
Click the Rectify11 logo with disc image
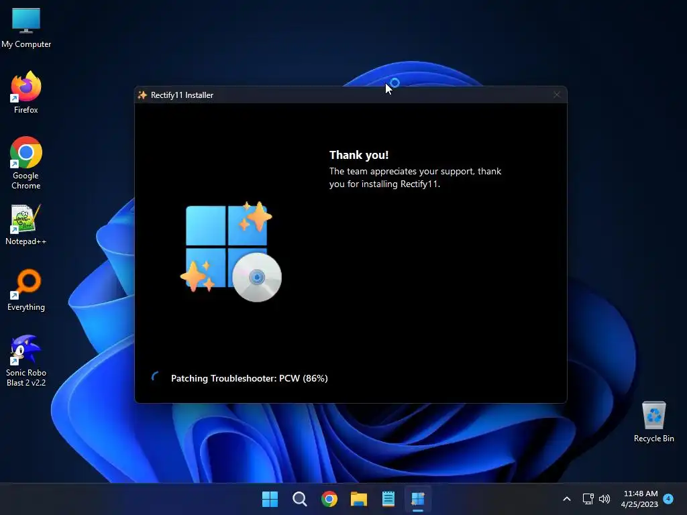pyautogui.click(x=231, y=252)
